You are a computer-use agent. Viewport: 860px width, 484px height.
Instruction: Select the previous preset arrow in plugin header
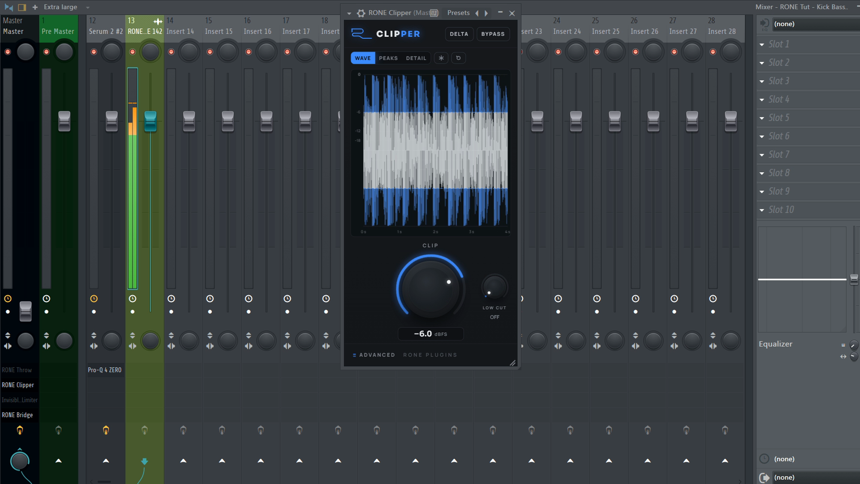477,13
